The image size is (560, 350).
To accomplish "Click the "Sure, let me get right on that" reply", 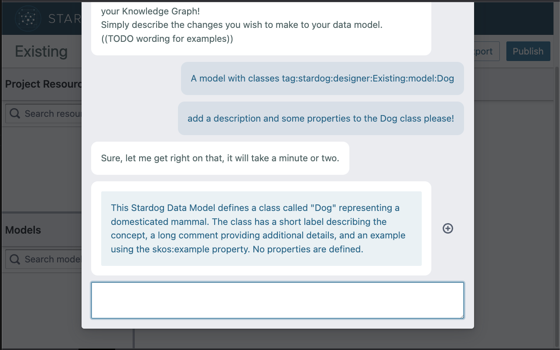I will (220, 158).
